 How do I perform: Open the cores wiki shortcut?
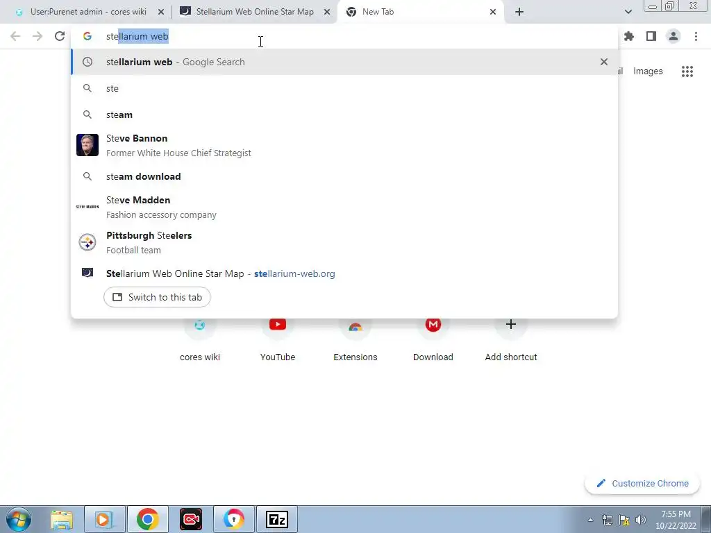point(200,339)
